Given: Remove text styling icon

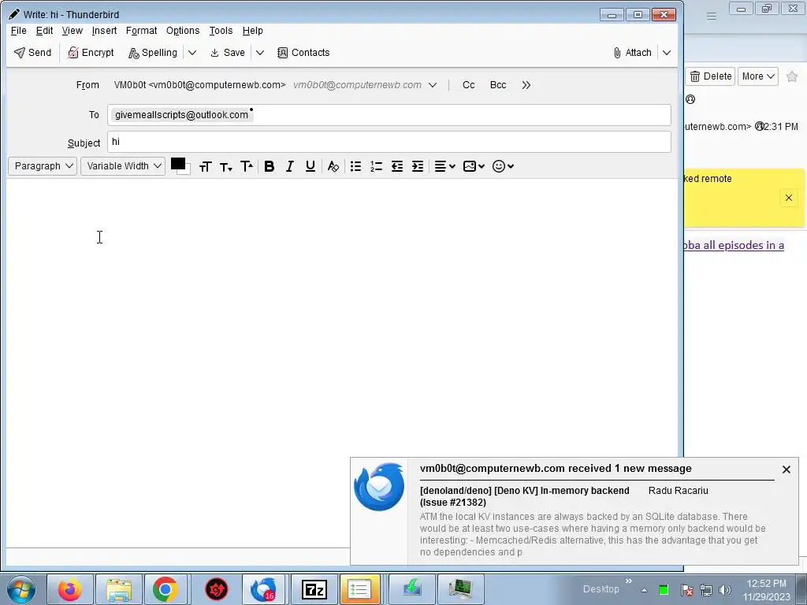Looking at the screenshot, I should click(333, 166).
